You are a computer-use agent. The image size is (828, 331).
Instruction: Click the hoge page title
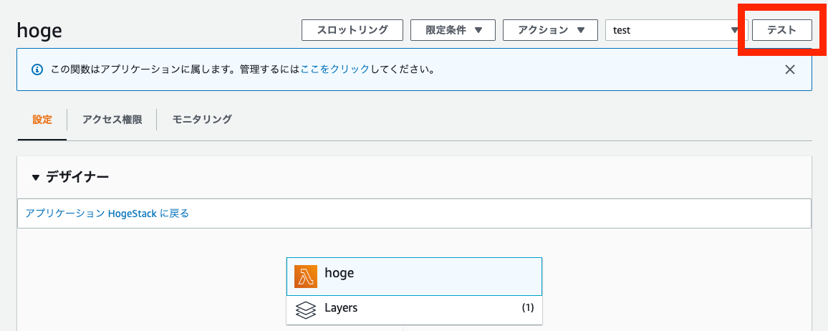[39, 31]
